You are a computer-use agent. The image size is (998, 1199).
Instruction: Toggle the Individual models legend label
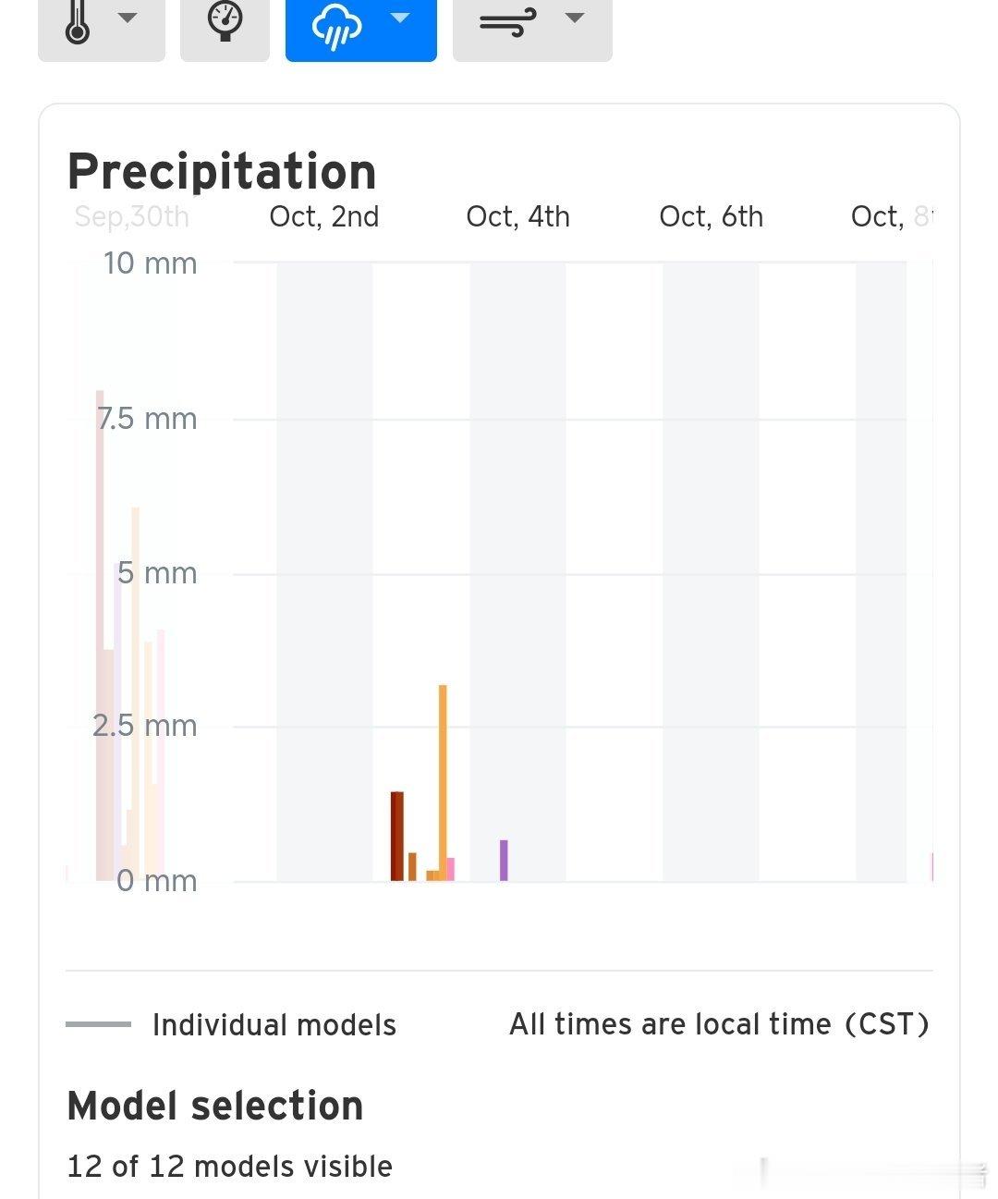point(274,1024)
